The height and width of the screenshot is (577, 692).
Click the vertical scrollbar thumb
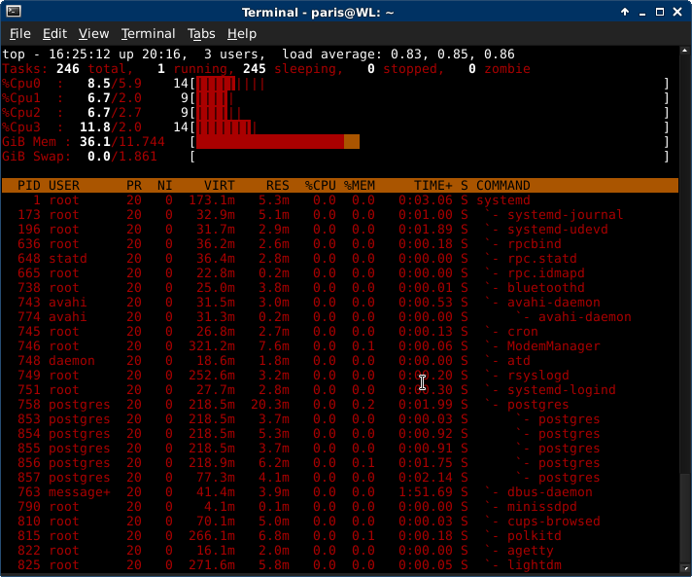point(685,518)
